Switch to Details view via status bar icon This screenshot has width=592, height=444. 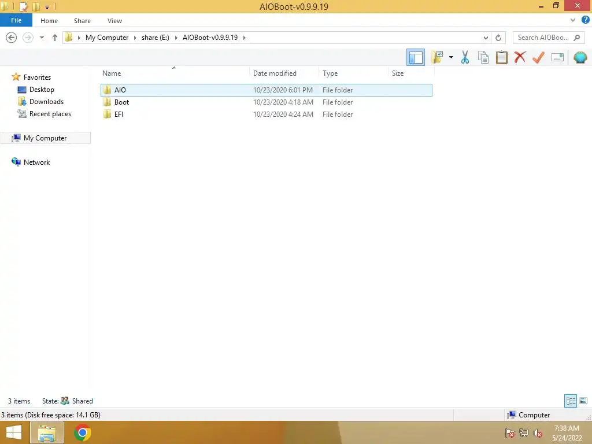pyautogui.click(x=571, y=401)
